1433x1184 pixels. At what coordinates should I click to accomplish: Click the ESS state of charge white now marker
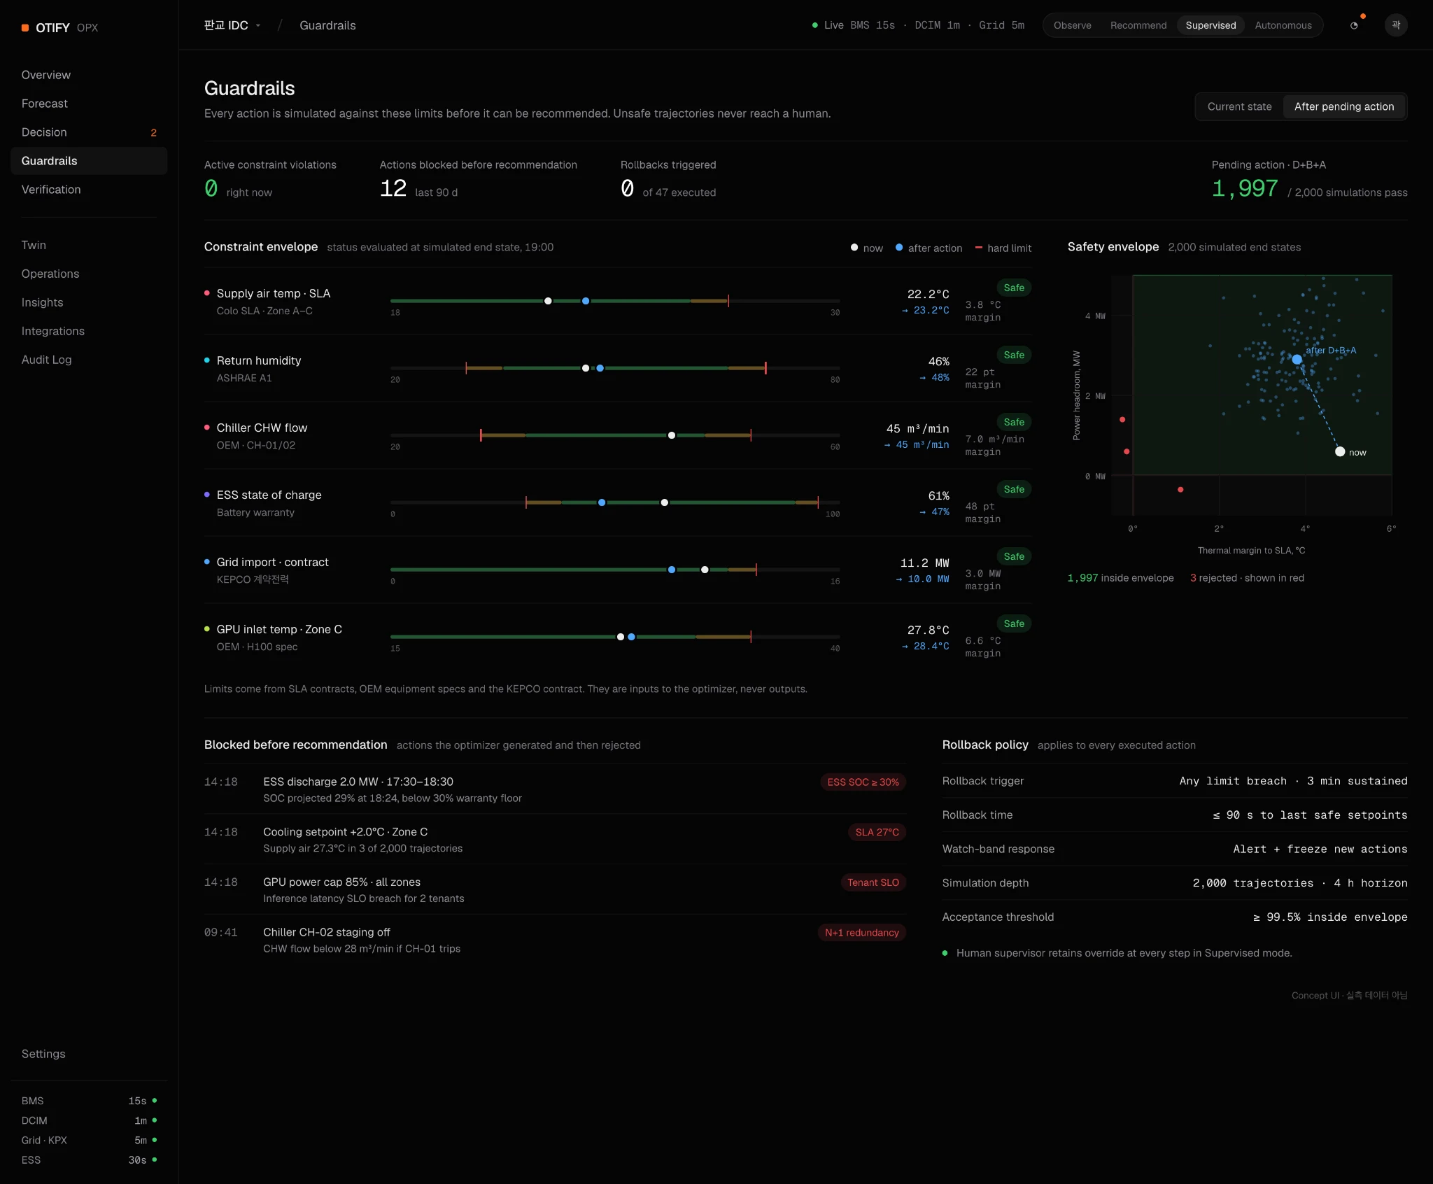pos(664,502)
